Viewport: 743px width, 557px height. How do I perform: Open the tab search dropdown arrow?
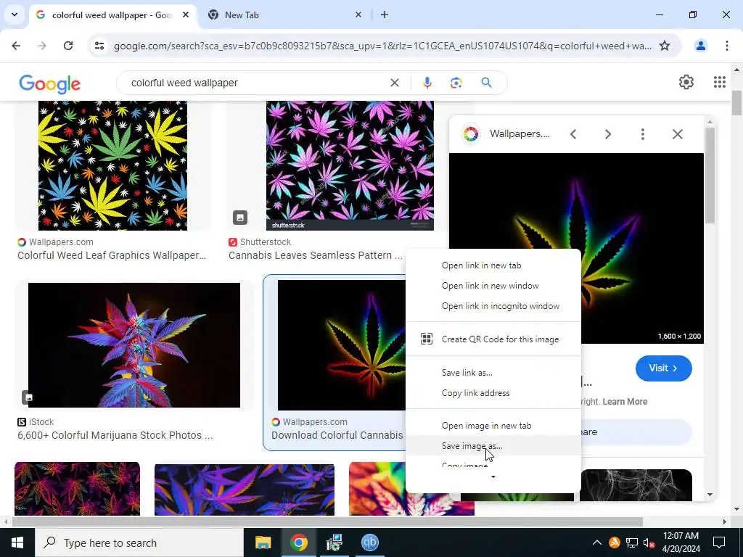[x=15, y=15]
